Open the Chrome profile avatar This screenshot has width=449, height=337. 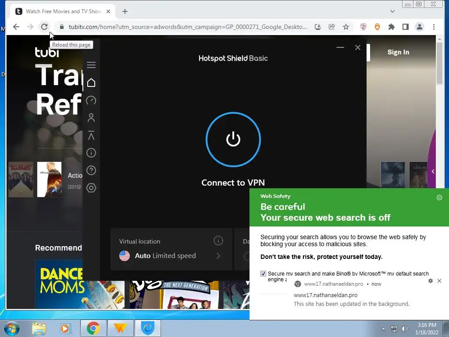tap(420, 27)
